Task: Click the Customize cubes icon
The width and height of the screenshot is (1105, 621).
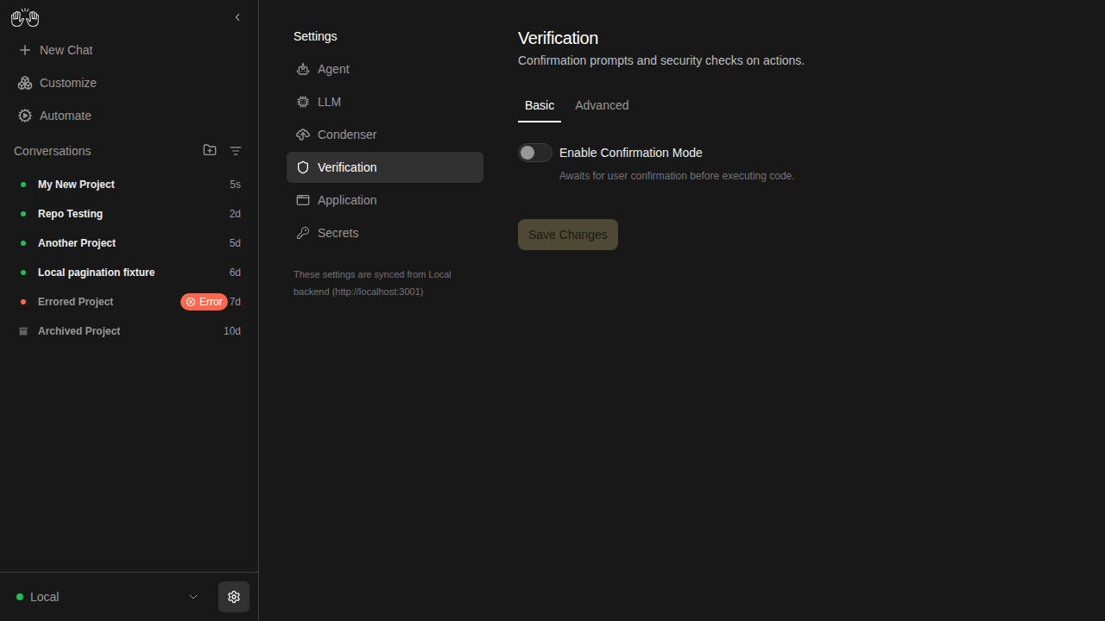Action: click(x=25, y=83)
